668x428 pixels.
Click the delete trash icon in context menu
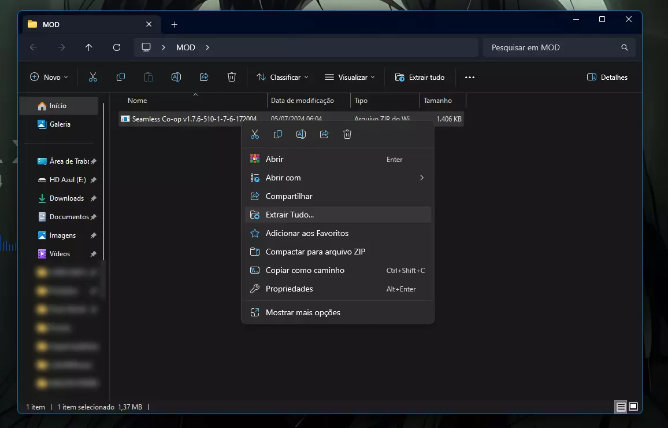[347, 134]
